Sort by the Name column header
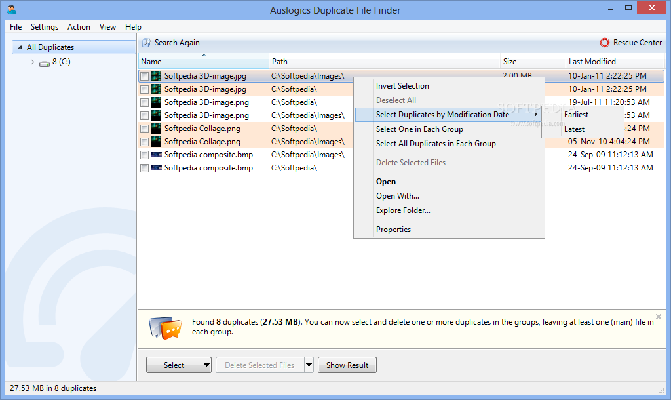Viewport: 671px width, 400px height. click(204, 61)
